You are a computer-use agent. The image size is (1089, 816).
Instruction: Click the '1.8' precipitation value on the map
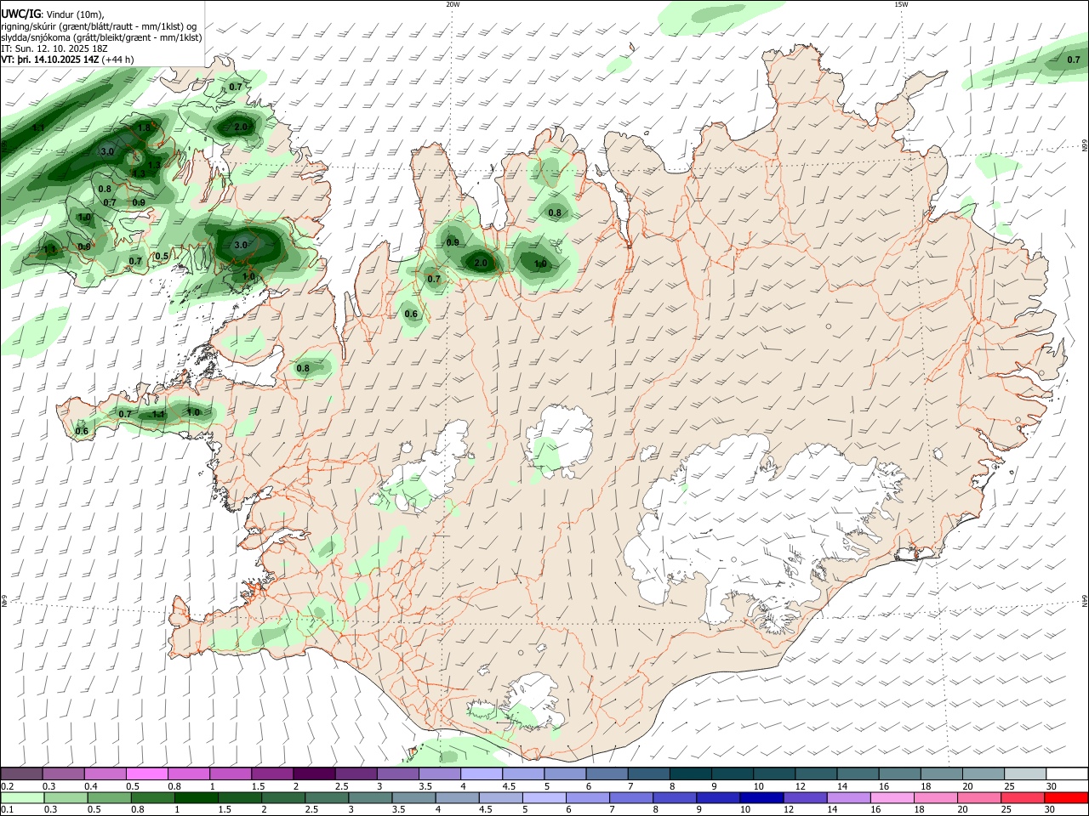pyautogui.click(x=144, y=127)
